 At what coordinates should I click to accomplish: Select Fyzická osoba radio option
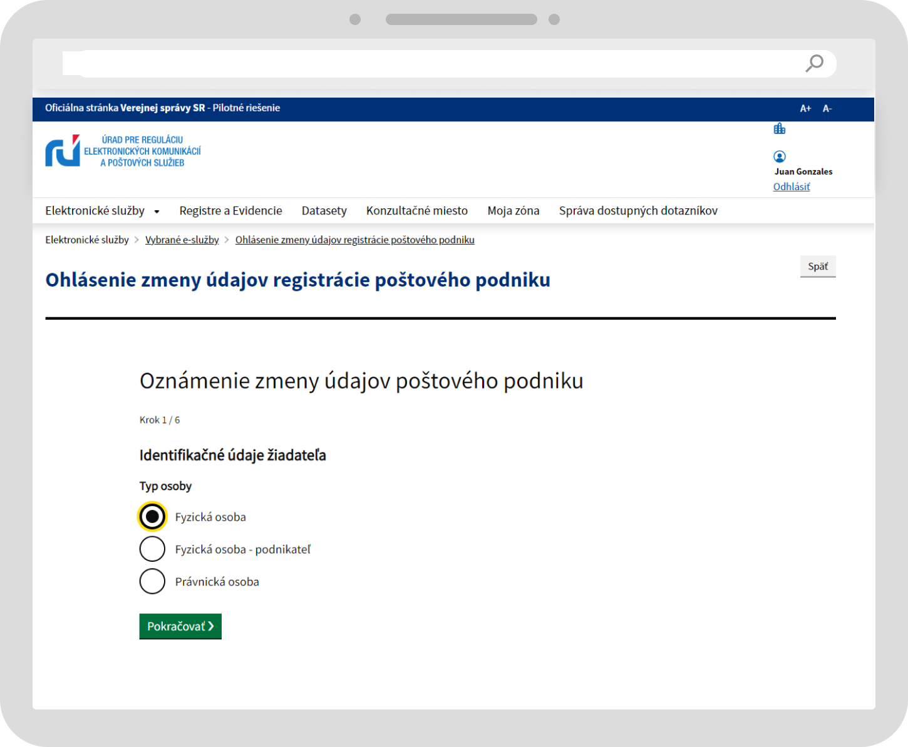(152, 517)
